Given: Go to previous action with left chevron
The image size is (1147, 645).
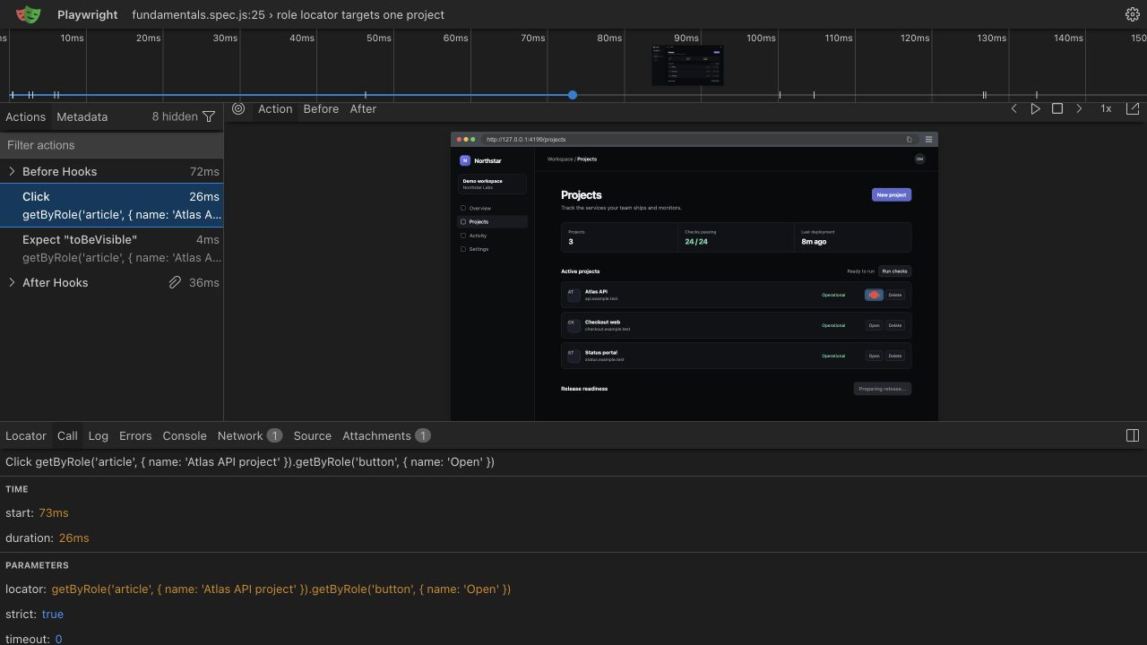Looking at the screenshot, I should click(1013, 108).
